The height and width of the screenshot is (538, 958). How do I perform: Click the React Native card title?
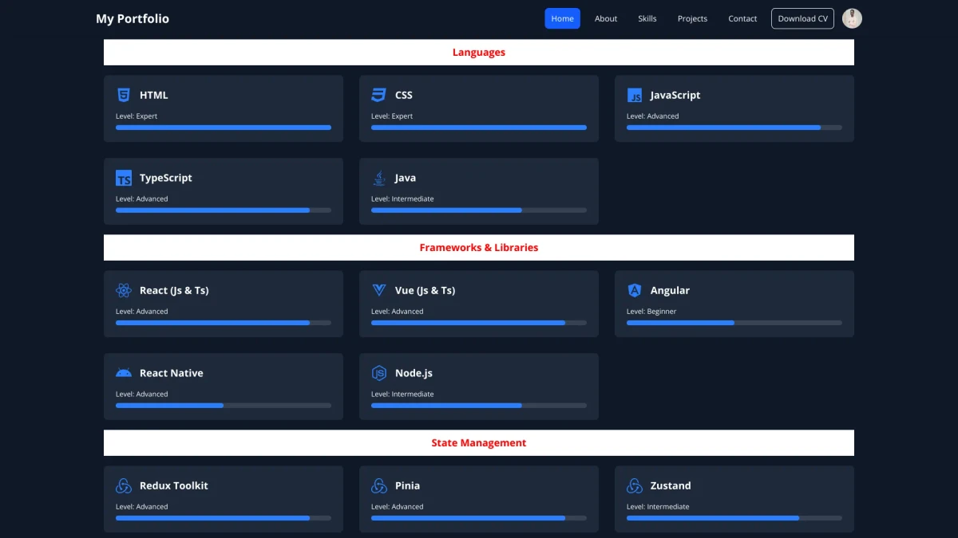pyautogui.click(x=172, y=373)
